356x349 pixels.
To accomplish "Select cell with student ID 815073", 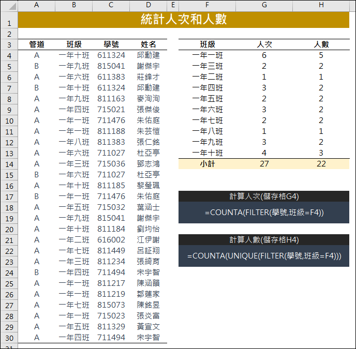I will point(111,305).
